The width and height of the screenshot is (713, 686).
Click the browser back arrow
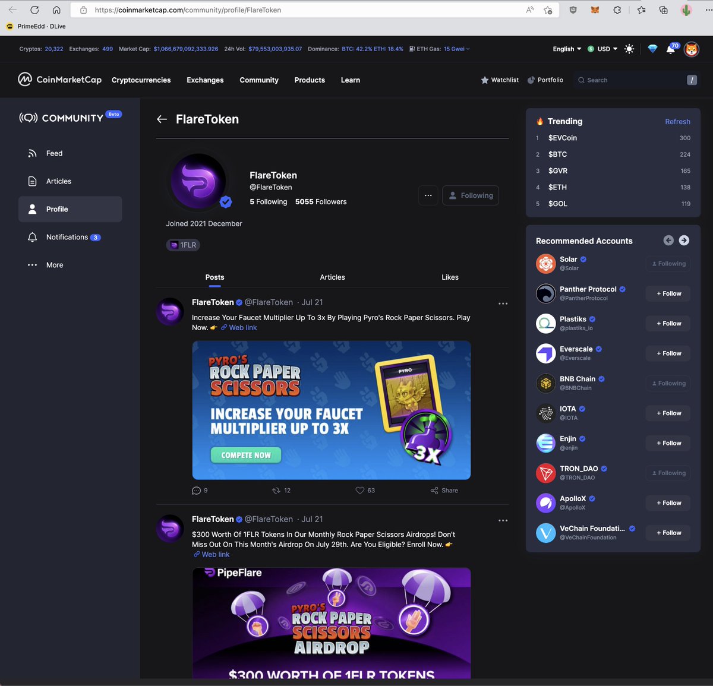click(x=12, y=10)
